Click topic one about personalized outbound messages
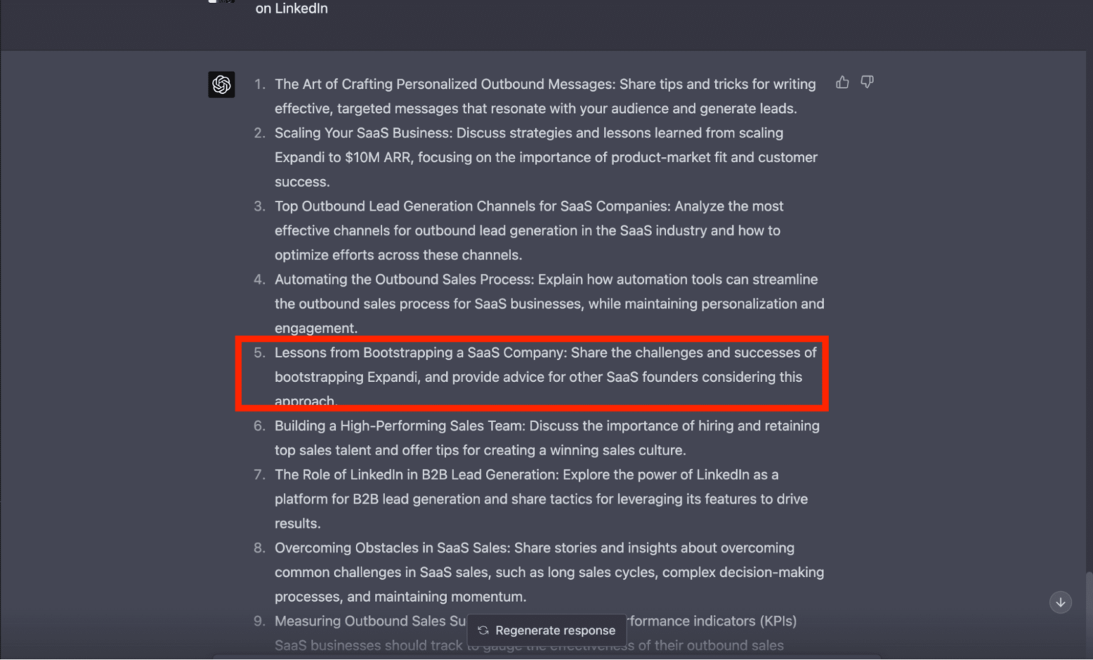Image resolution: width=1093 pixels, height=660 pixels. [x=545, y=96]
